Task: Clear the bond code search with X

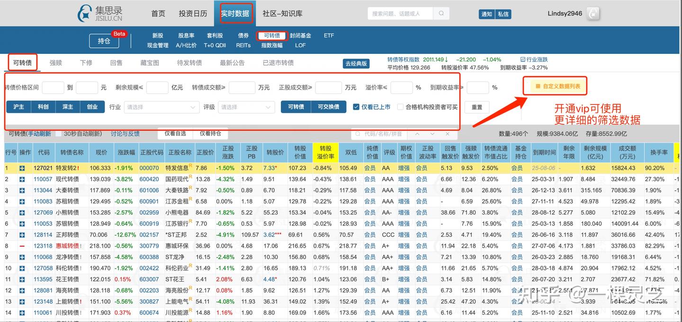Action: (448, 134)
